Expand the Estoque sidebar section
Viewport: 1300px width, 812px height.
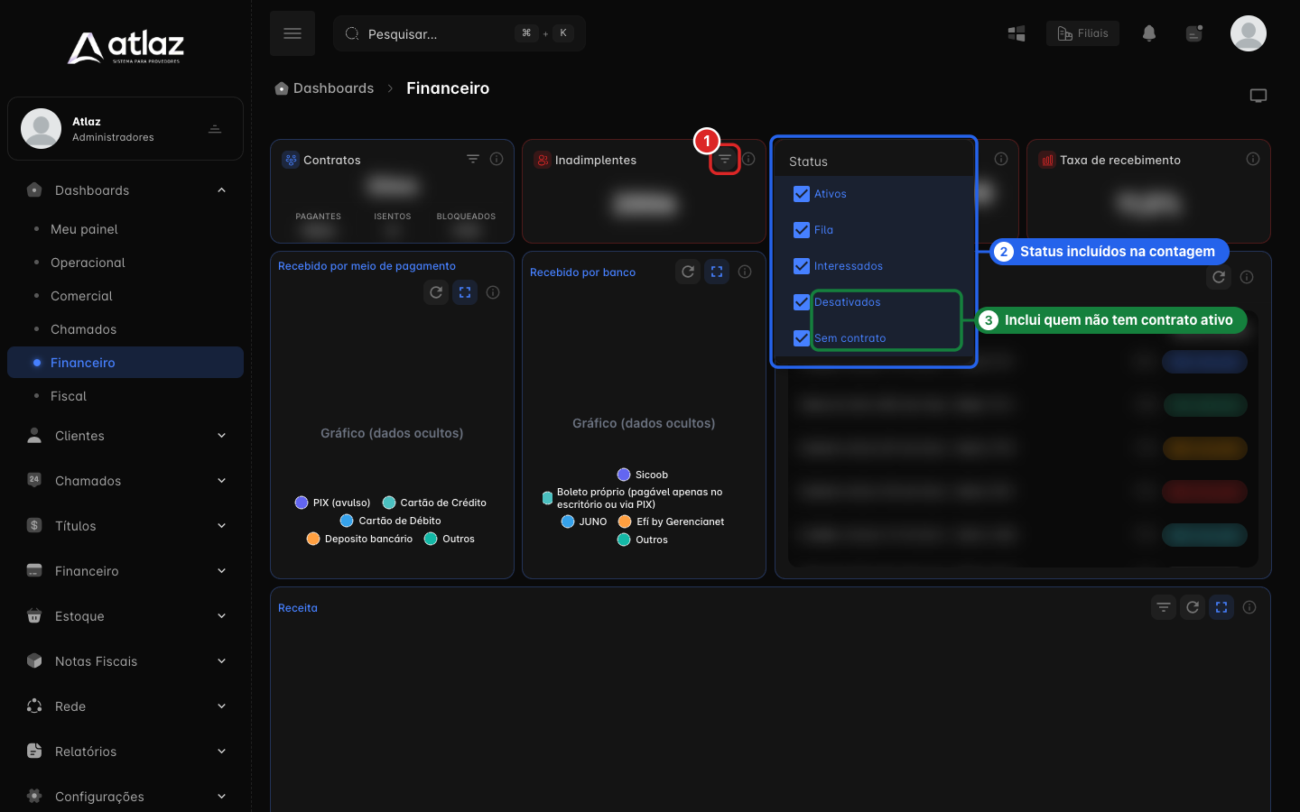(x=125, y=616)
